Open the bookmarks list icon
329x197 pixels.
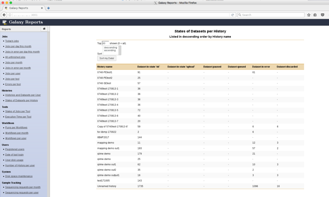[x=315, y=15]
